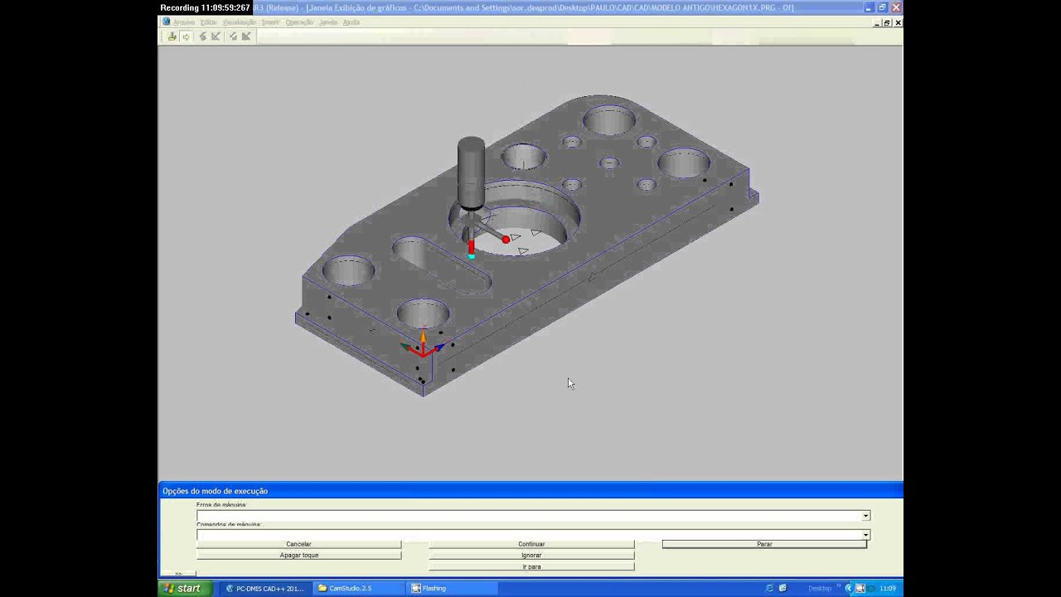
Task: Click the Internet Explorer icon in the taskbar
Action: [770, 589]
